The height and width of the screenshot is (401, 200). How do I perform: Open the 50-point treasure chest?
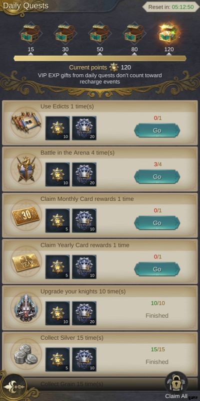(100, 34)
